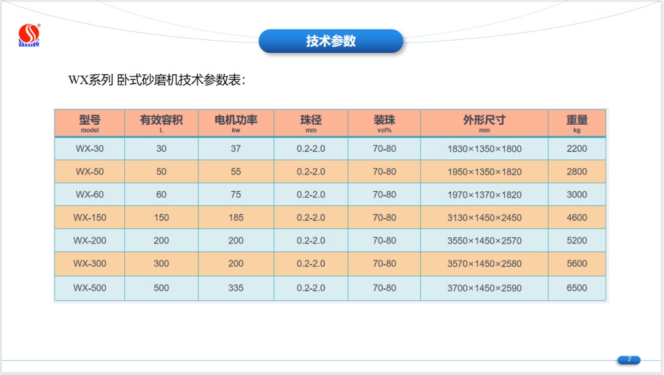Click the 型号 model column header

(90, 123)
